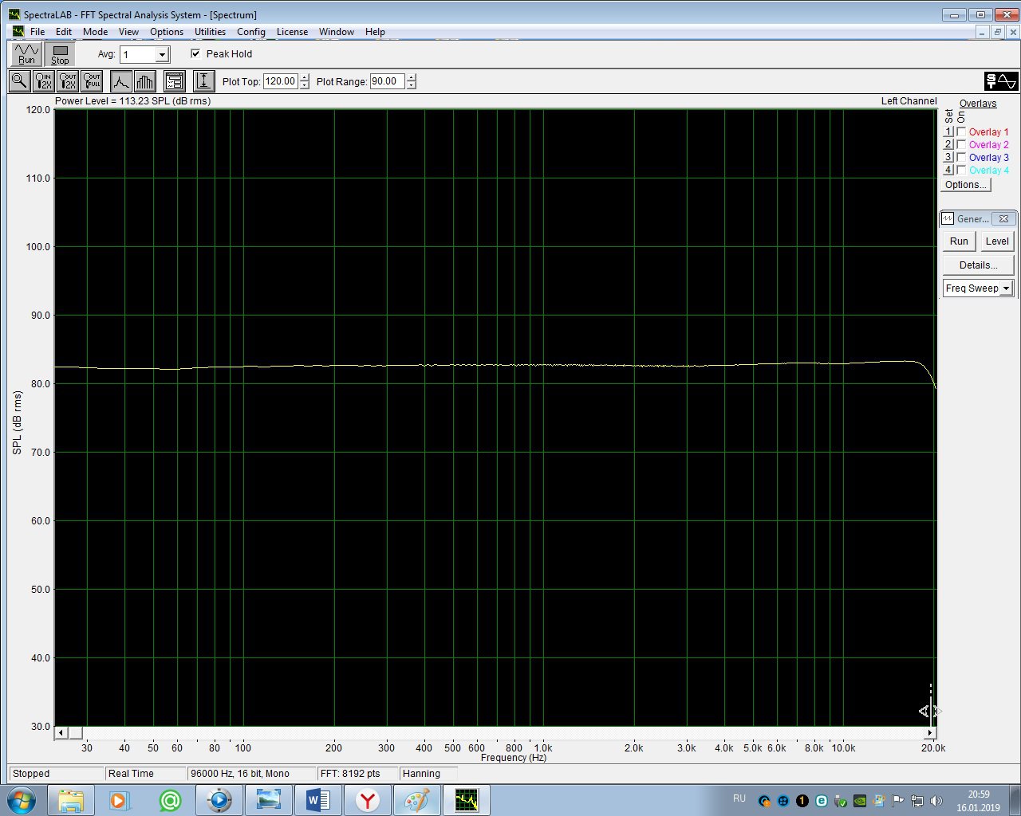Open the License menu
1021x816 pixels.
pos(292,32)
